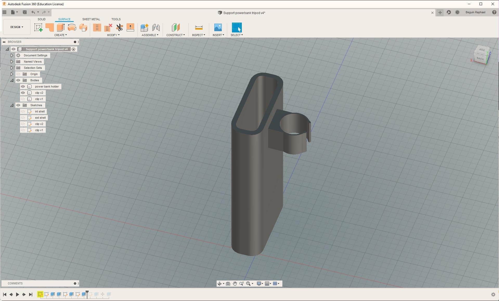
Task: Open the MODIFY menu label
Action: point(113,35)
